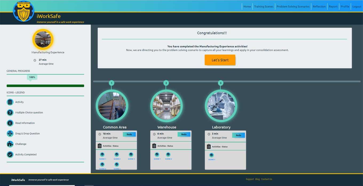Screen dimensions: 363x186
Task: Open the Reflection page
Action: pyautogui.click(x=319, y=6)
